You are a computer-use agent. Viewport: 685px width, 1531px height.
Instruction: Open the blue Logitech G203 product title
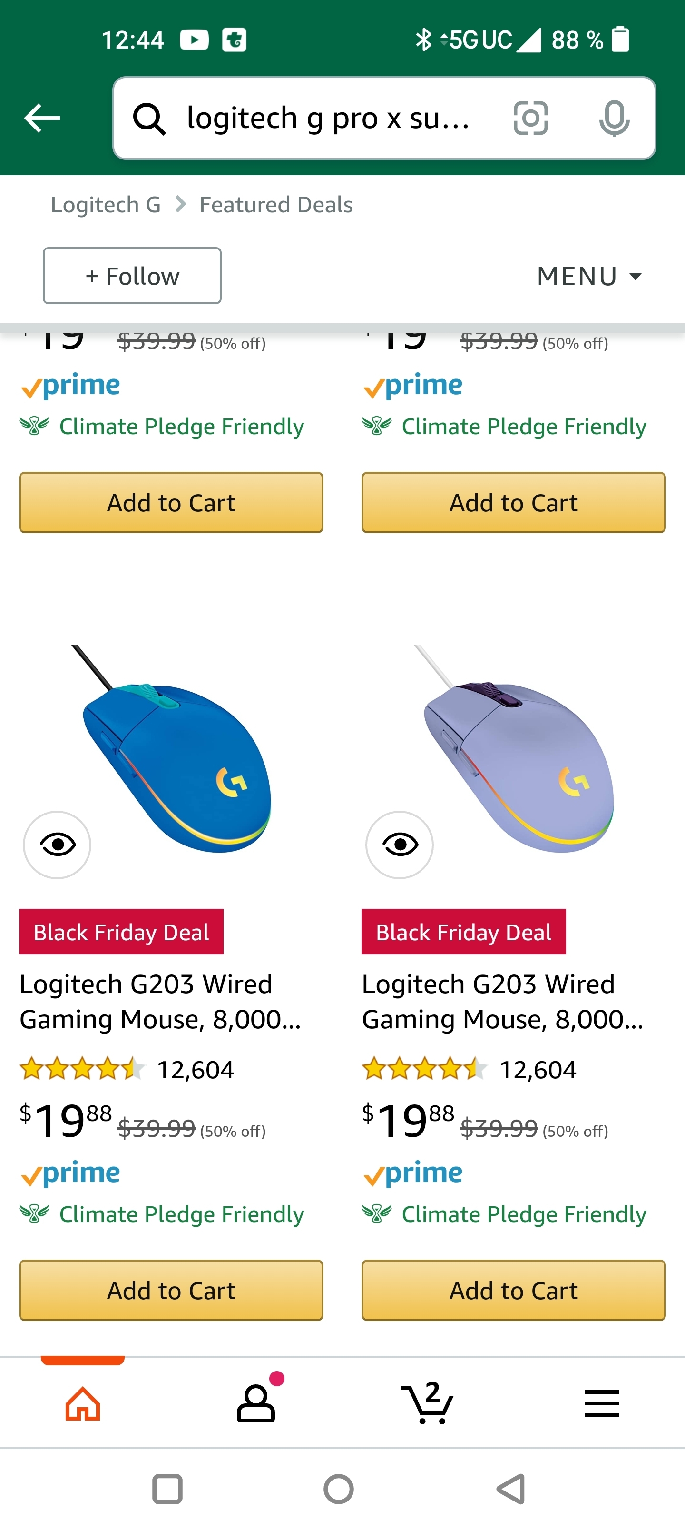160,1002
